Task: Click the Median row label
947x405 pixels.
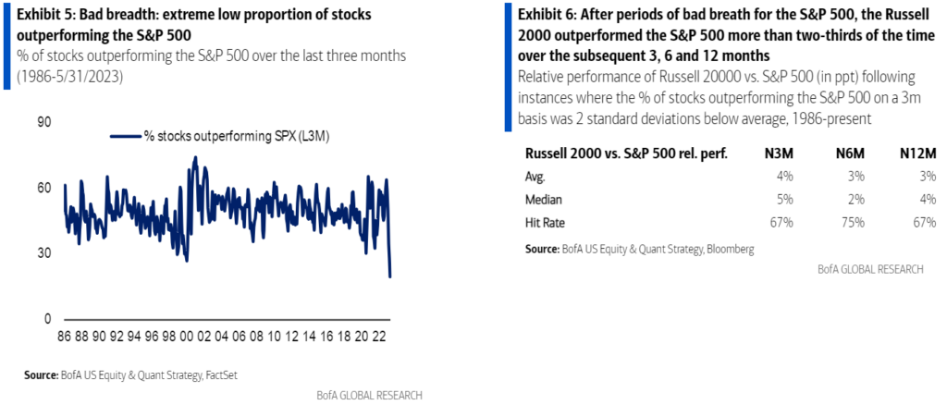Action: pyautogui.click(x=545, y=199)
